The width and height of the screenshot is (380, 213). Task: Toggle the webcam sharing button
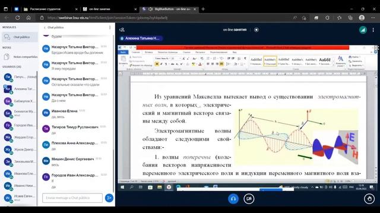pyautogui.click(x=249, y=199)
